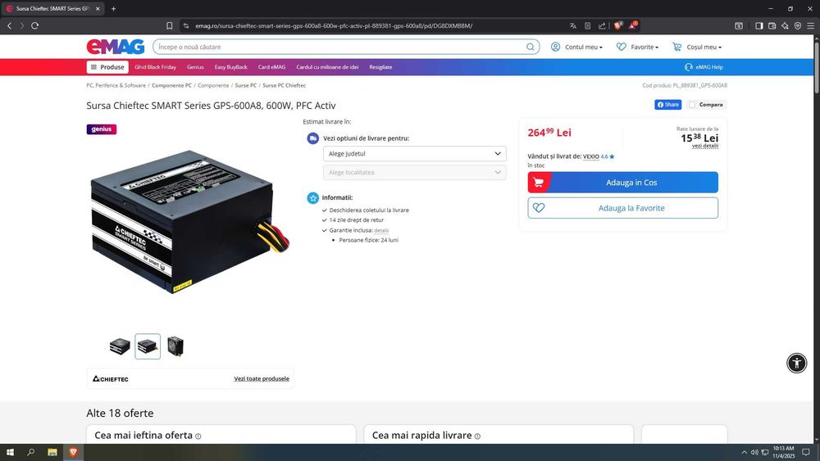Reload the page with the refresh icon
The width and height of the screenshot is (820, 461).
tap(35, 25)
